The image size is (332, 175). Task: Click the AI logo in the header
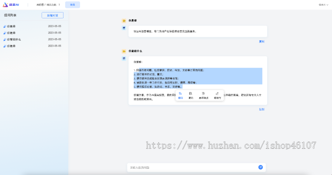[x=11, y=5]
